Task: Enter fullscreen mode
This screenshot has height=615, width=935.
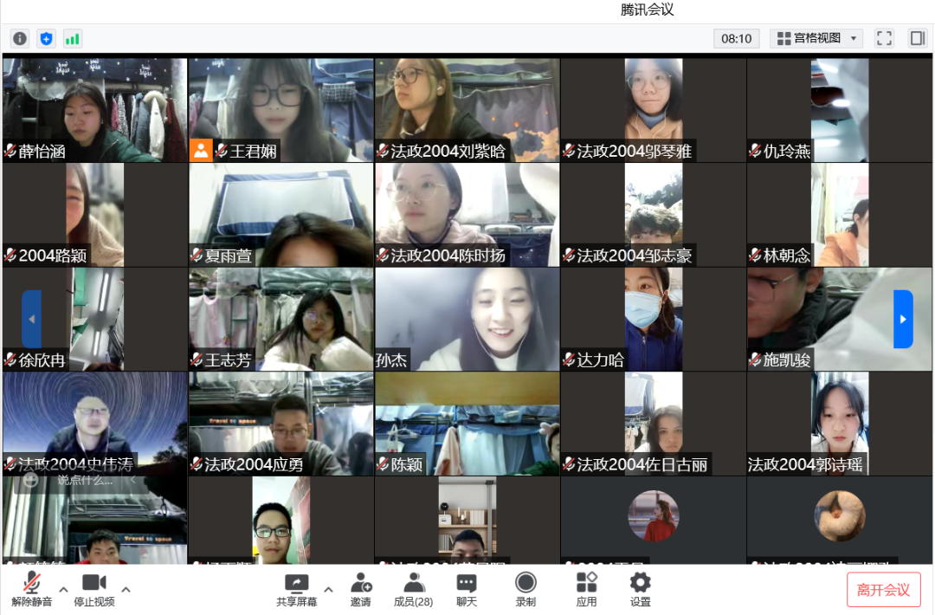Action: click(x=884, y=38)
